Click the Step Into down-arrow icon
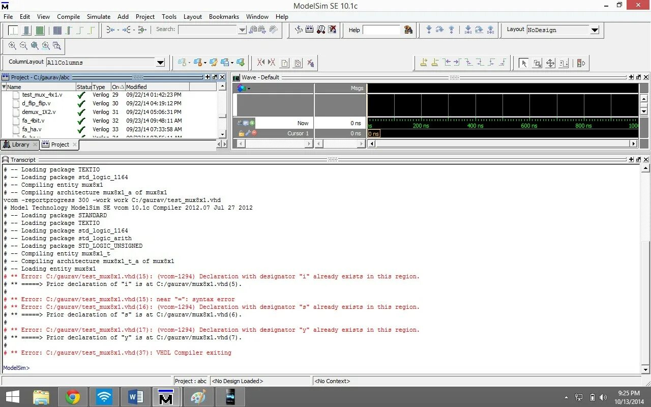The image size is (651, 407). pos(429,30)
